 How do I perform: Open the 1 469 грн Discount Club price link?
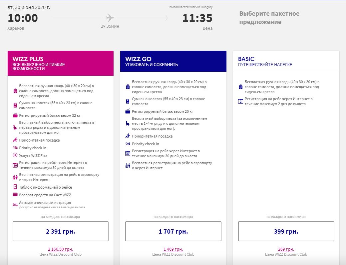(x=173, y=249)
